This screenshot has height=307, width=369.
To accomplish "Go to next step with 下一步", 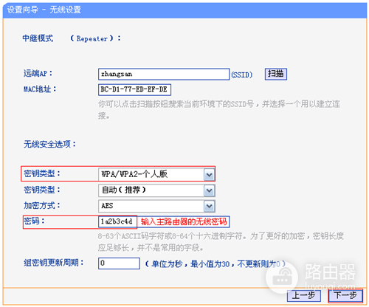I will tap(345, 295).
